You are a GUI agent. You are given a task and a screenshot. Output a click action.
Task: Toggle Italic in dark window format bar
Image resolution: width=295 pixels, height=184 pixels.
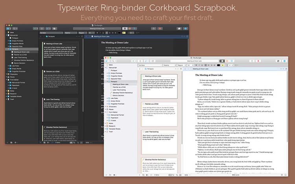100,33
